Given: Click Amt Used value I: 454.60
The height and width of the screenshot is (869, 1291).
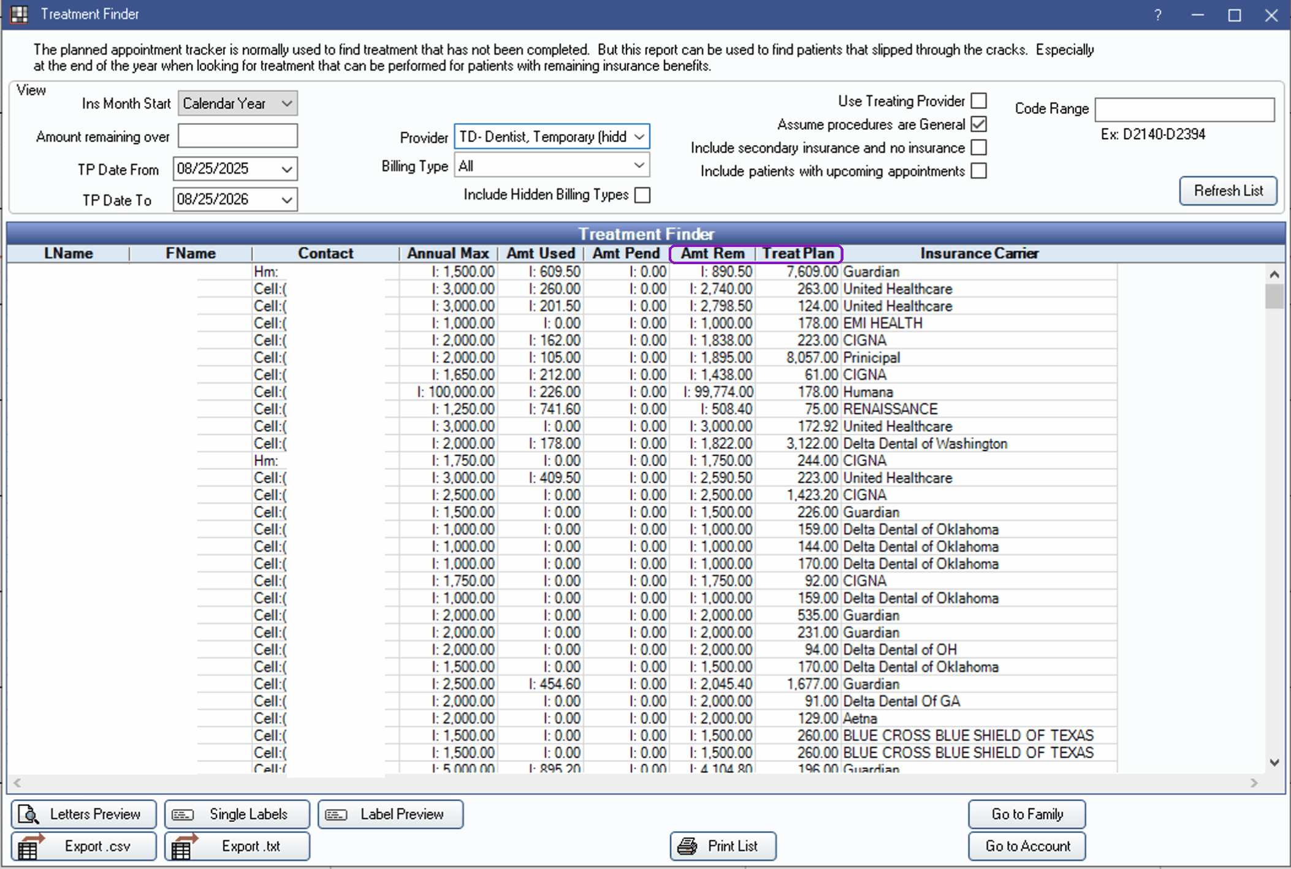Looking at the screenshot, I should 554,683.
